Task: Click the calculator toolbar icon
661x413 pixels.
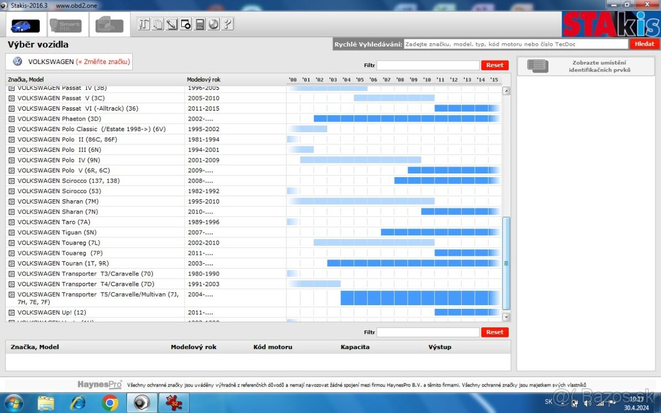Action: click(x=200, y=24)
